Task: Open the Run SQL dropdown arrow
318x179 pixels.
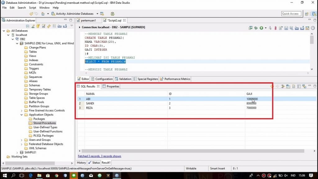Action: (266, 28)
